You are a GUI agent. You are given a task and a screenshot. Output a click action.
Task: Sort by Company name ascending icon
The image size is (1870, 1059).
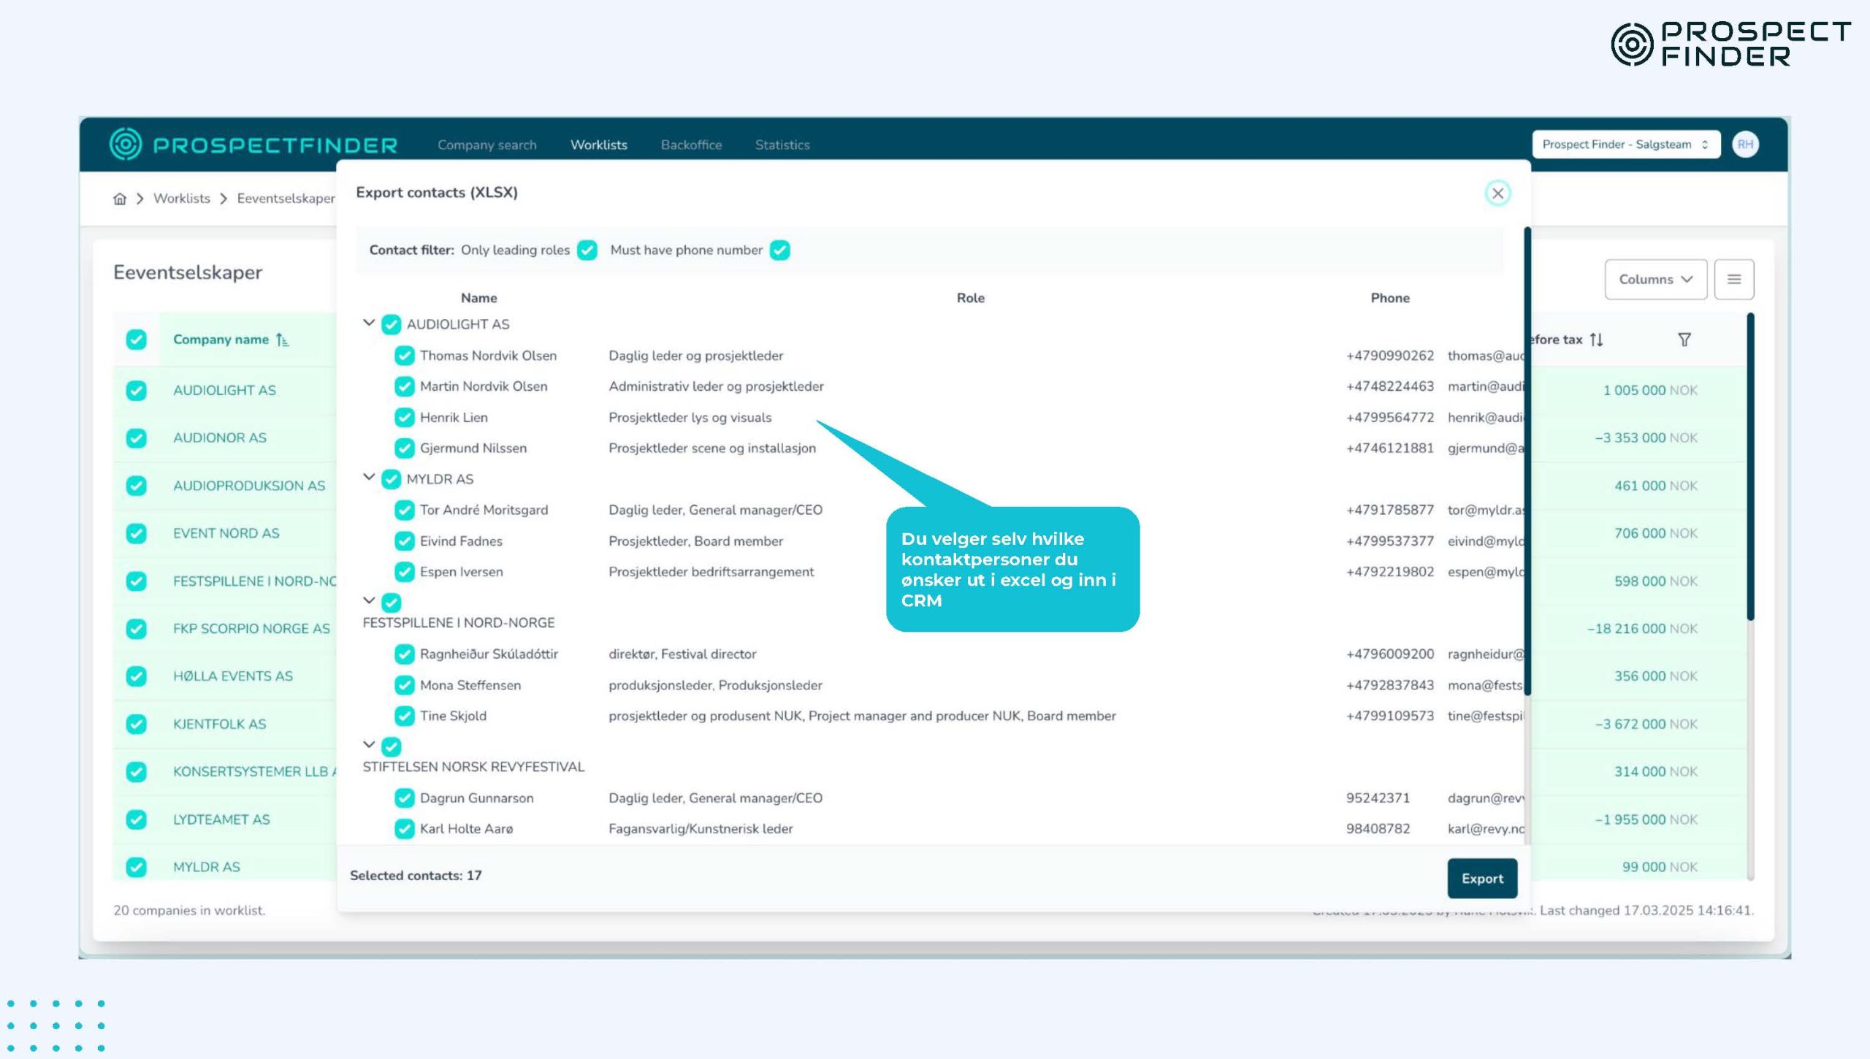pos(283,340)
